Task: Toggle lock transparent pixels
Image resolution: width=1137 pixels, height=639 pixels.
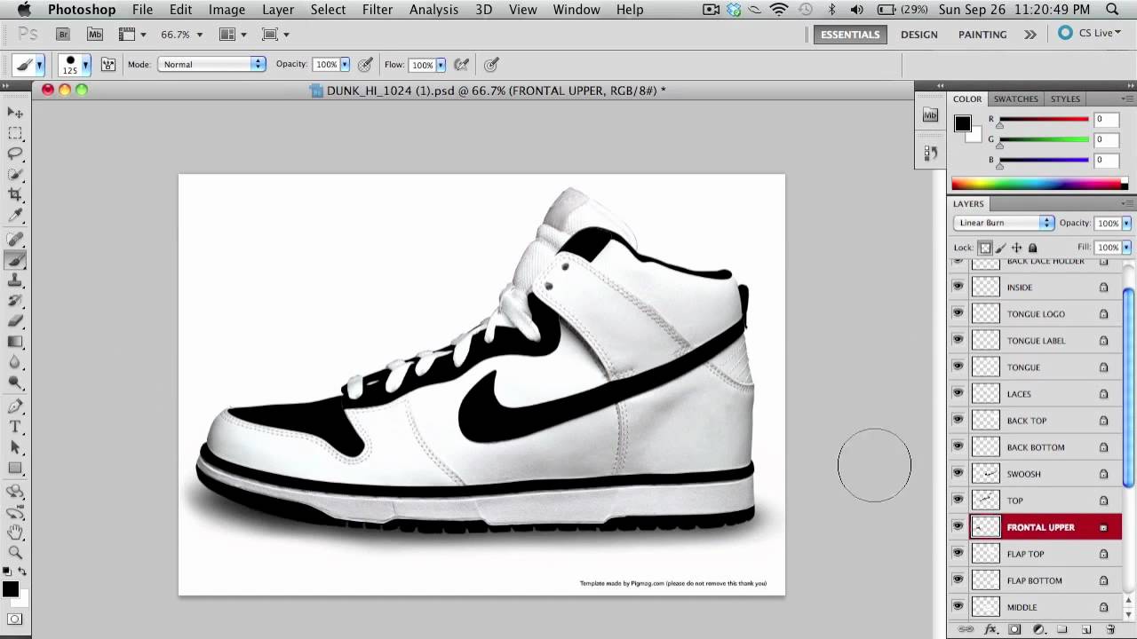Action: point(985,248)
